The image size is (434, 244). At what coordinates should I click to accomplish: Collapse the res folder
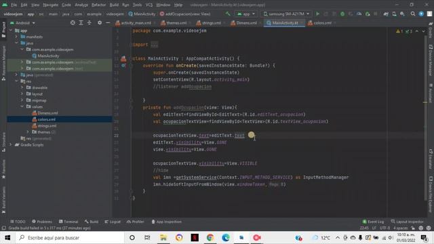point(16,81)
